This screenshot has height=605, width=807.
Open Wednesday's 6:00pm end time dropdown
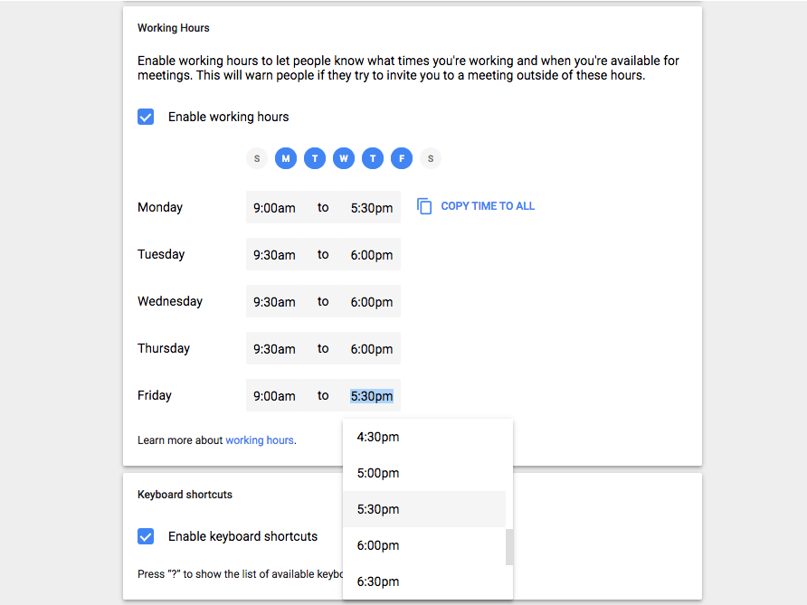tap(372, 302)
